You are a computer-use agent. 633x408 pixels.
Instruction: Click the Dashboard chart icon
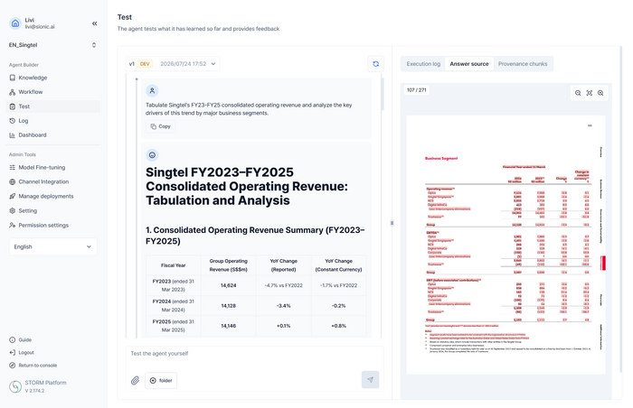click(x=12, y=135)
